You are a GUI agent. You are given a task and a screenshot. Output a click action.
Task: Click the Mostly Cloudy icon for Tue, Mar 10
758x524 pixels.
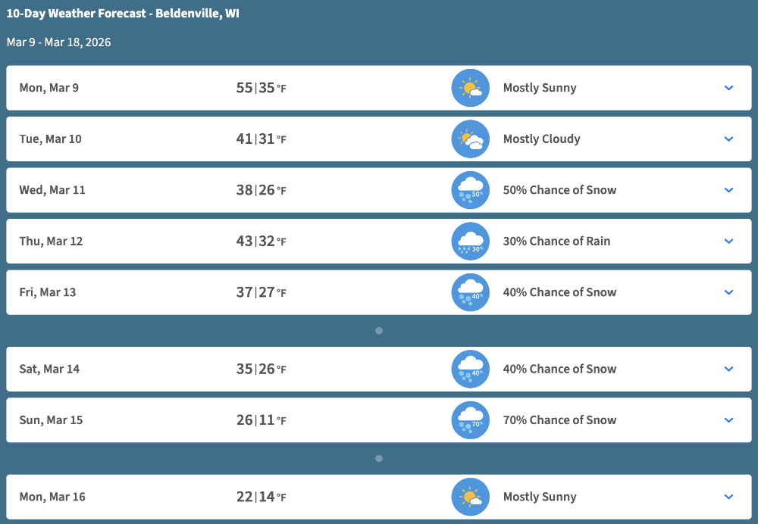(470, 139)
